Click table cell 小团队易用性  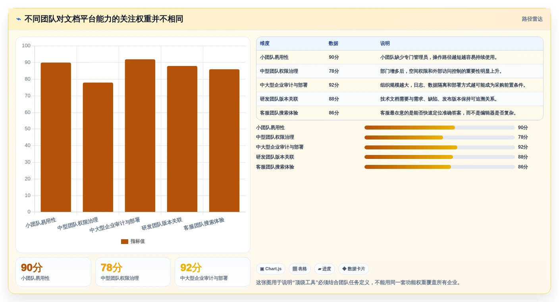point(274,57)
